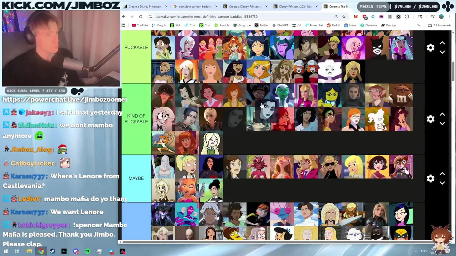The image size is (456, 256).
Task: Open Twitter bookmark
Action: coord(261,25)
